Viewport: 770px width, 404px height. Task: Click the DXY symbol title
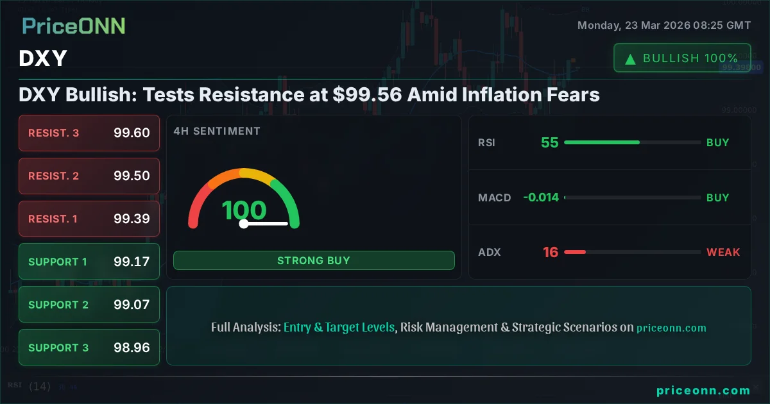click(43, 58)
